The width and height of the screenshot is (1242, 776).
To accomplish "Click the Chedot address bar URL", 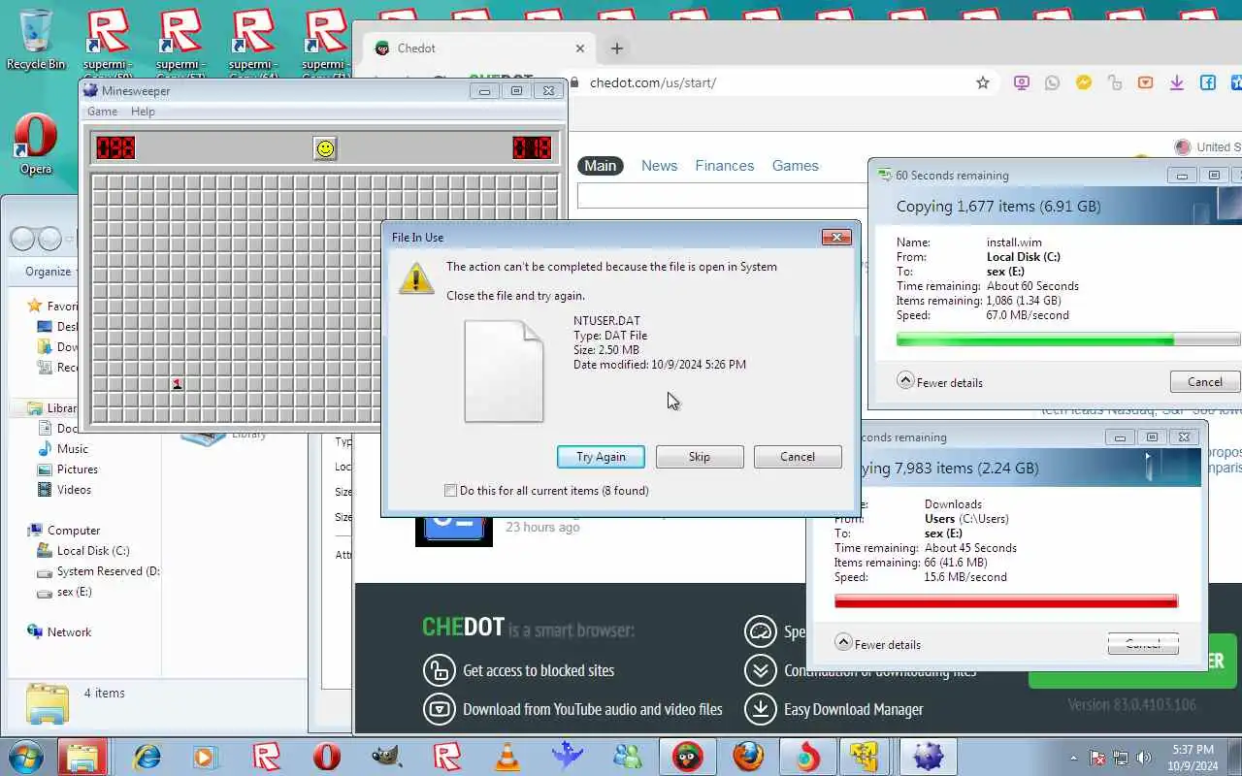I will [653, 82].
